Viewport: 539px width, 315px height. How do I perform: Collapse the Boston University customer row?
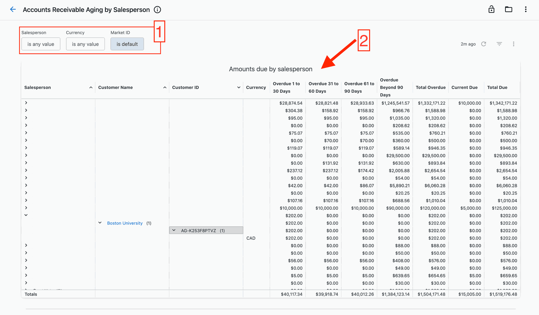pos(100,223)
